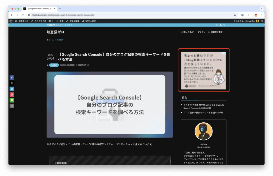Click the shima author avatar

(203, 131)
